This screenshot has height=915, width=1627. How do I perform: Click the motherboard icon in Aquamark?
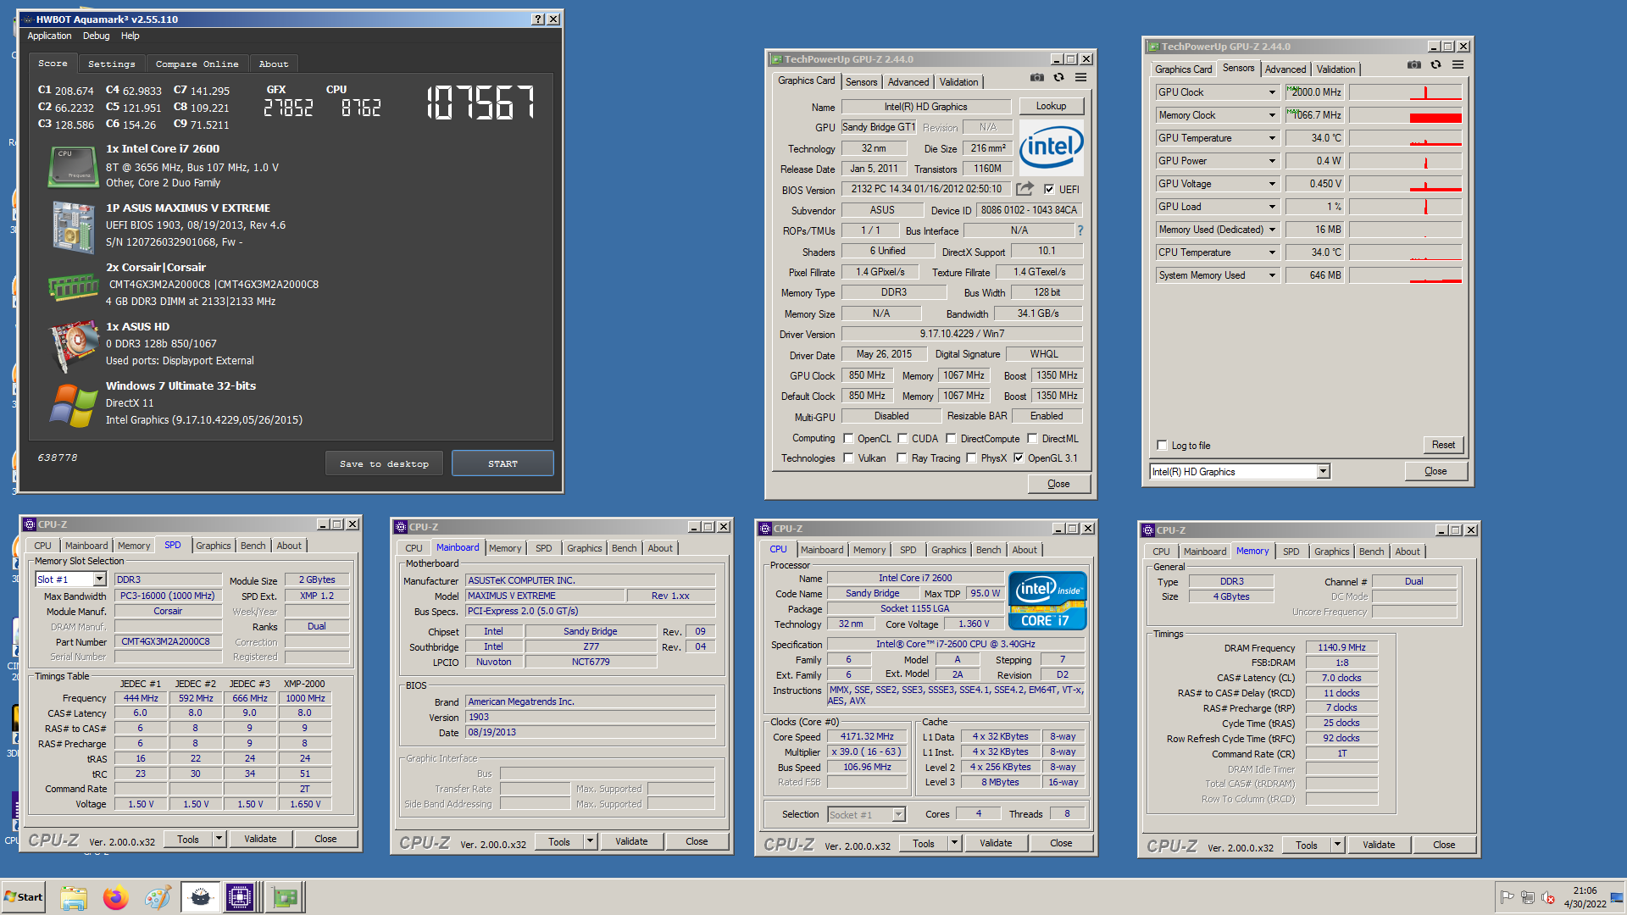[73, 226]
